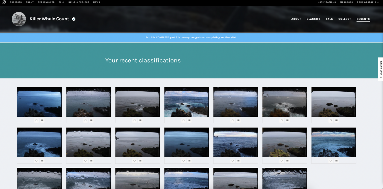The image size is (383, 189).
Task: Favorite the sixth image in the top row
Action: pyautogui.click(x=282, y=120)
